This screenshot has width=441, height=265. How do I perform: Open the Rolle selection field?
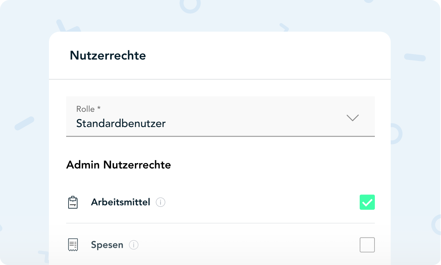[x=220, y=116]
